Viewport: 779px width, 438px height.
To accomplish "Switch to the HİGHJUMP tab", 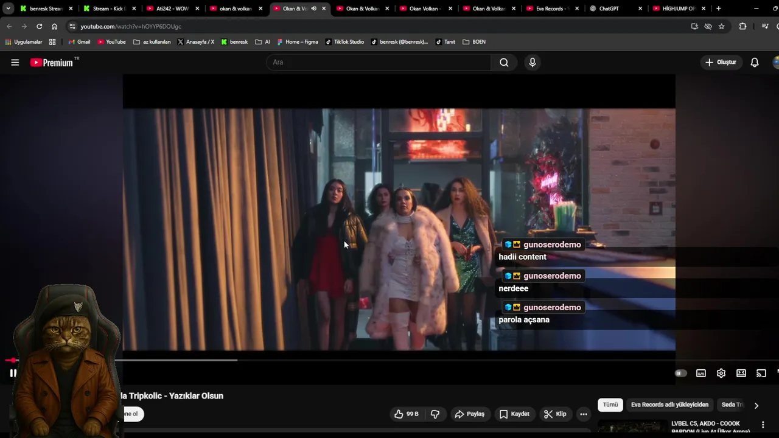I will pyautogui.click(x=679, y=9).
